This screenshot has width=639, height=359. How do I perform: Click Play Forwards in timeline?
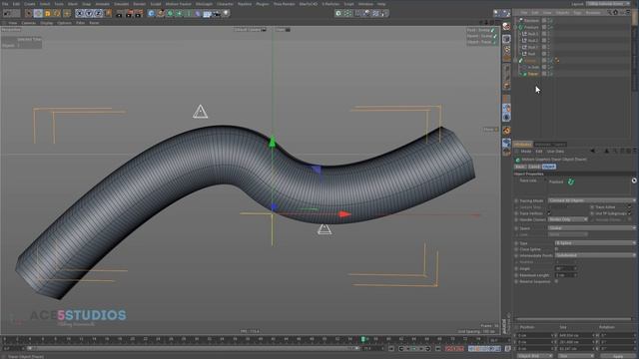pyautogui.click(x=414, y=349)
